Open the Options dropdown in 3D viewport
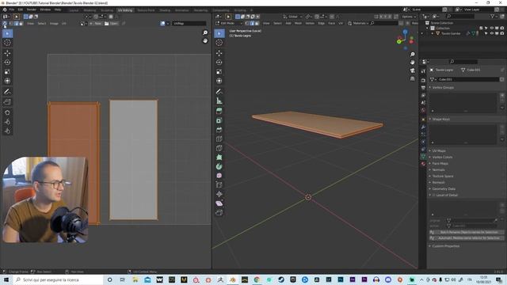The height and width of the screenshot is (285, 507). pos(409,17)
